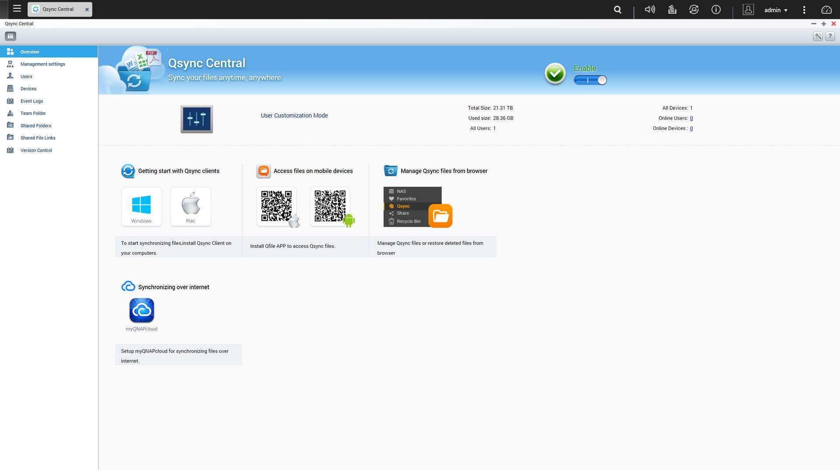Toggle the Qsync Enable switch
The image size is (840, 470).
point(590,80)
